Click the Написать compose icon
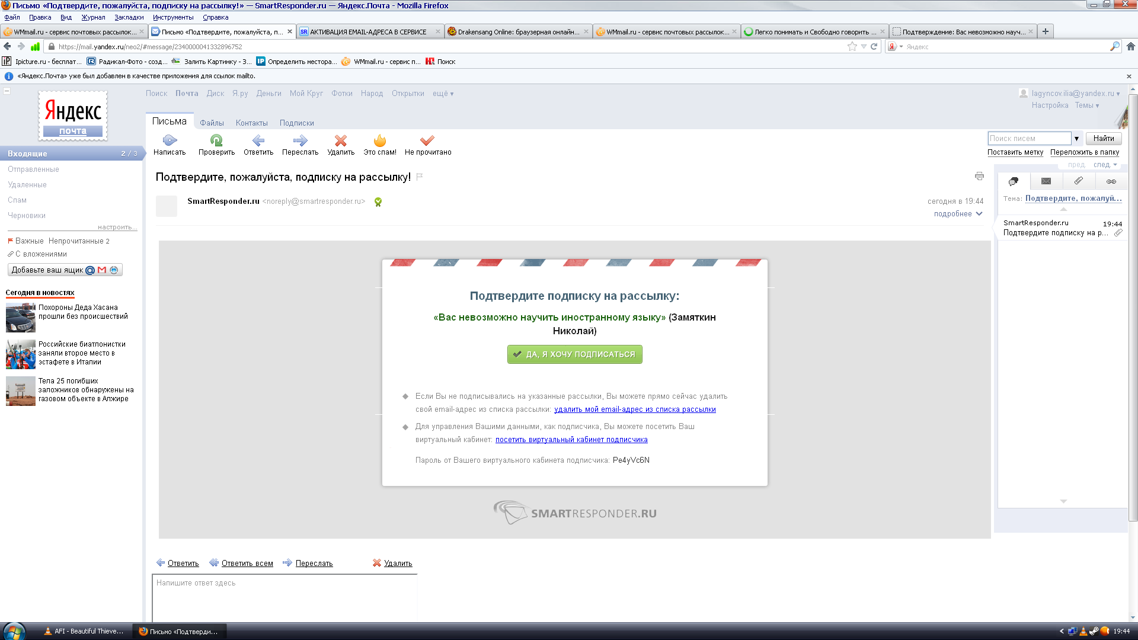This screenshot has width=1138, height=640. click(x=170, y=140)
